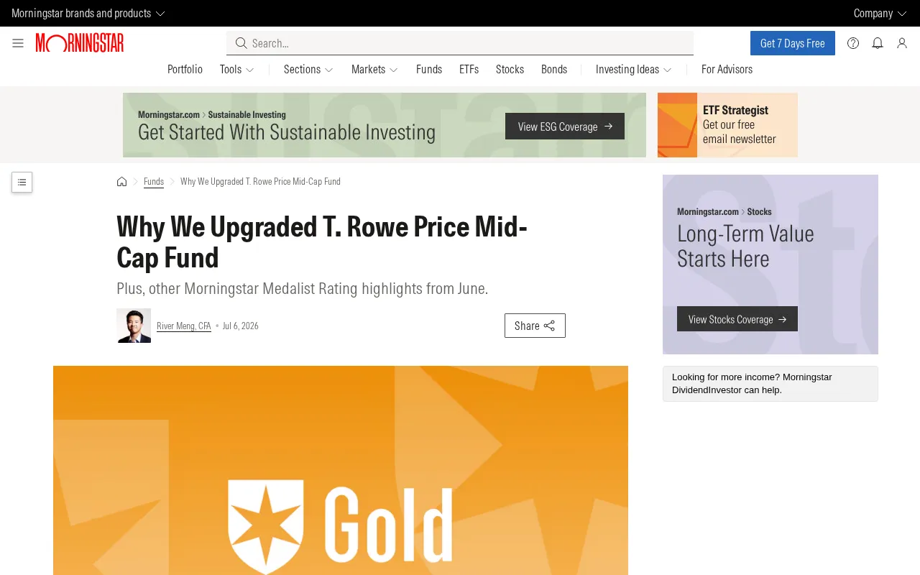
Task: Open the Markets dropdown menu
Action: tap(374, 69)
